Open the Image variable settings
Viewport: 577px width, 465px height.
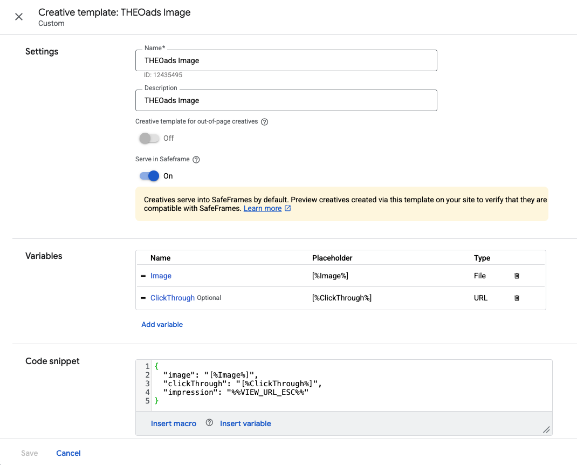point(161,276)
